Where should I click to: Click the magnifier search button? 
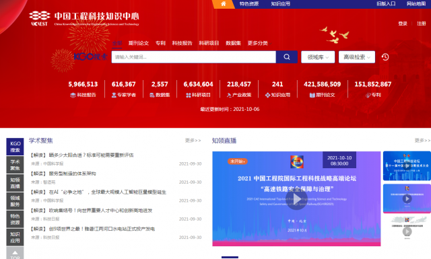pos(287,57)
